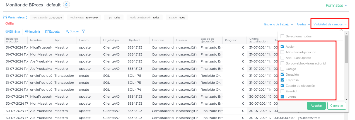Check the Bprocwebhooktransactionid checkbox

[x=282, y=63]
